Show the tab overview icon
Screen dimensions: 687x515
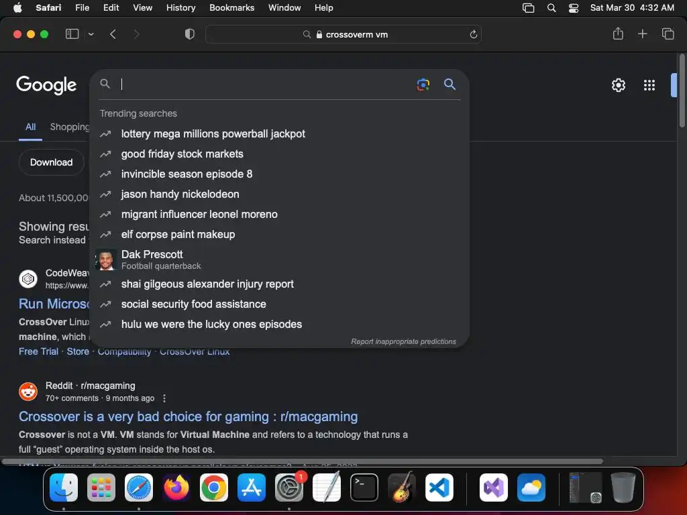668,34
